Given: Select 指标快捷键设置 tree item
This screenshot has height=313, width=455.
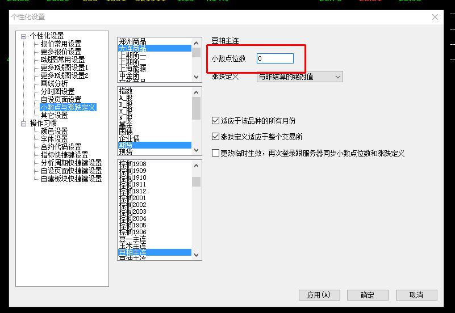Looking at the screenshot, I should pyautogui.click(x=64, y=155).
